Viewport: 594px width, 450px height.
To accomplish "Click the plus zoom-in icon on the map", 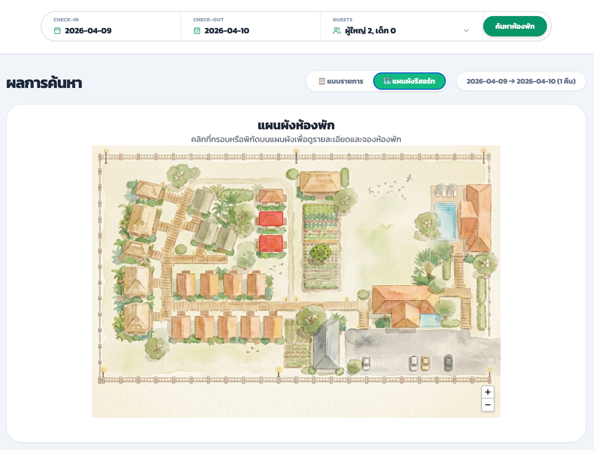I will click(488, 392).
